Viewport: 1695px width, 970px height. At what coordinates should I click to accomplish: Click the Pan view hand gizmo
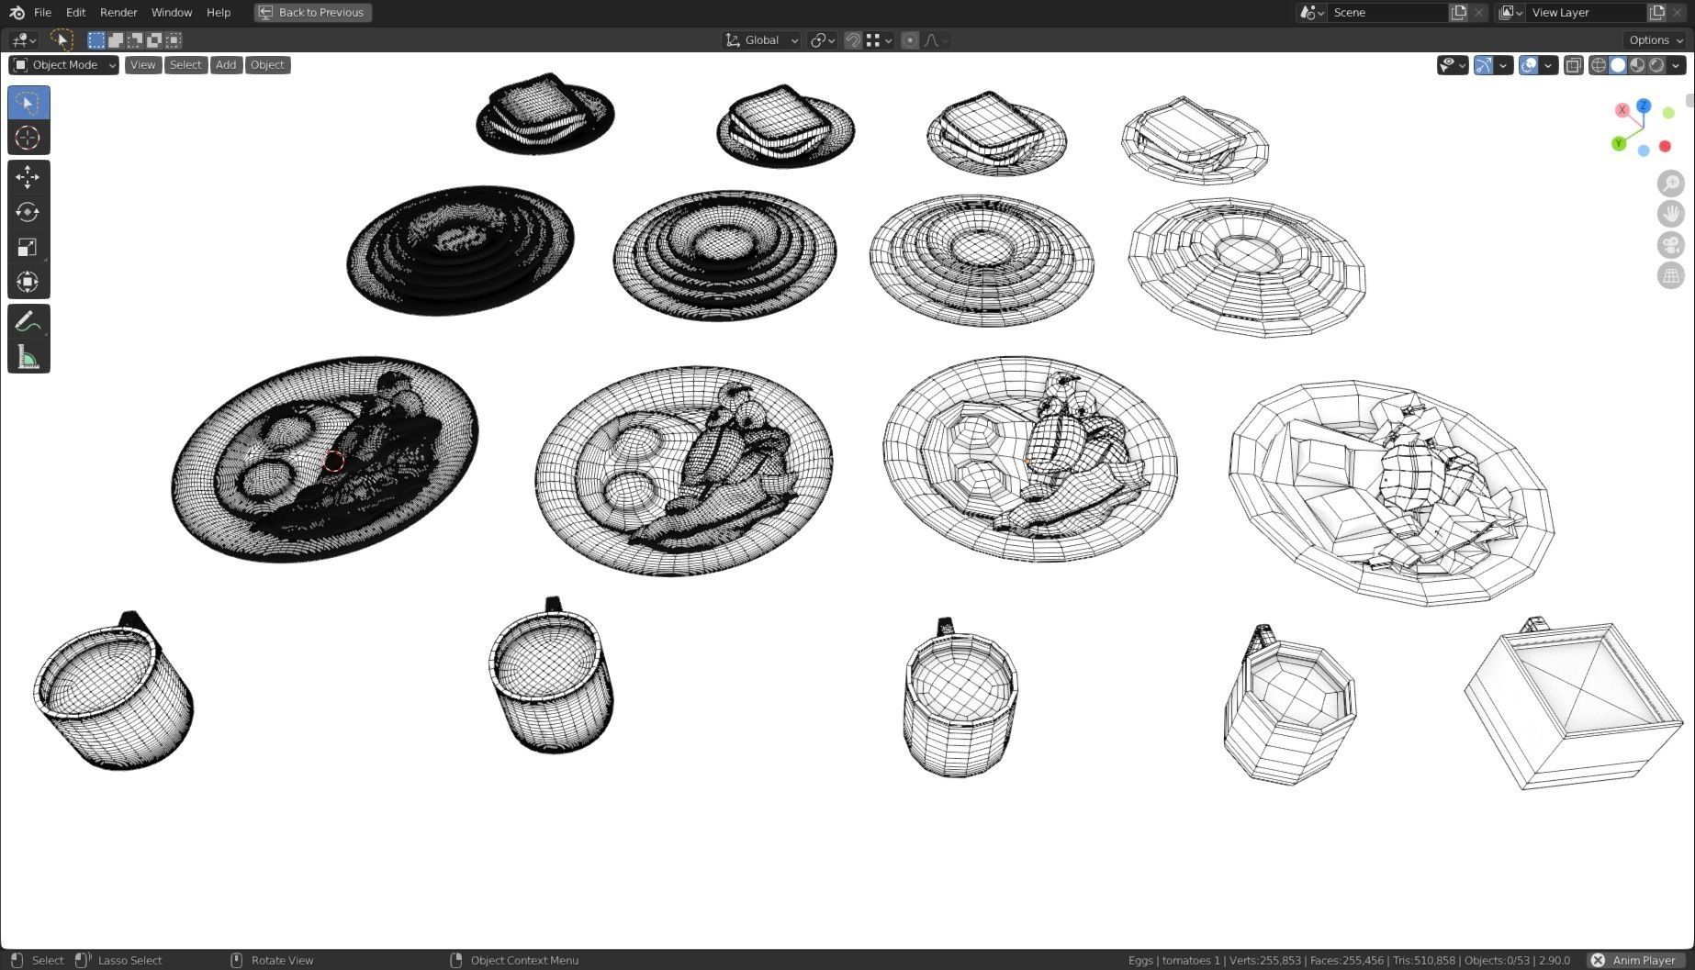[1671, 214]
